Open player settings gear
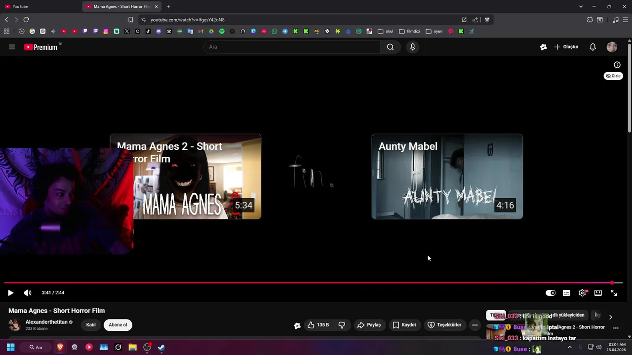This screenshot has width=632, height=355. click(x=582, y=293)
